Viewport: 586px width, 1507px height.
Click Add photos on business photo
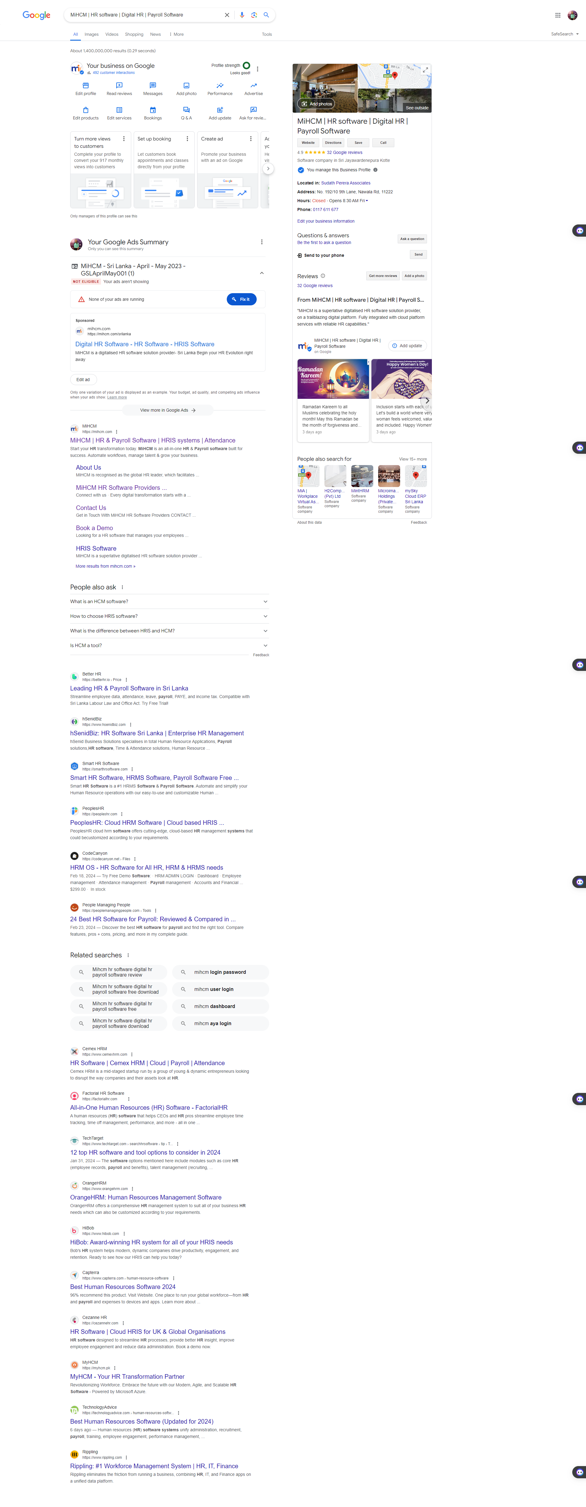[317, 104]
